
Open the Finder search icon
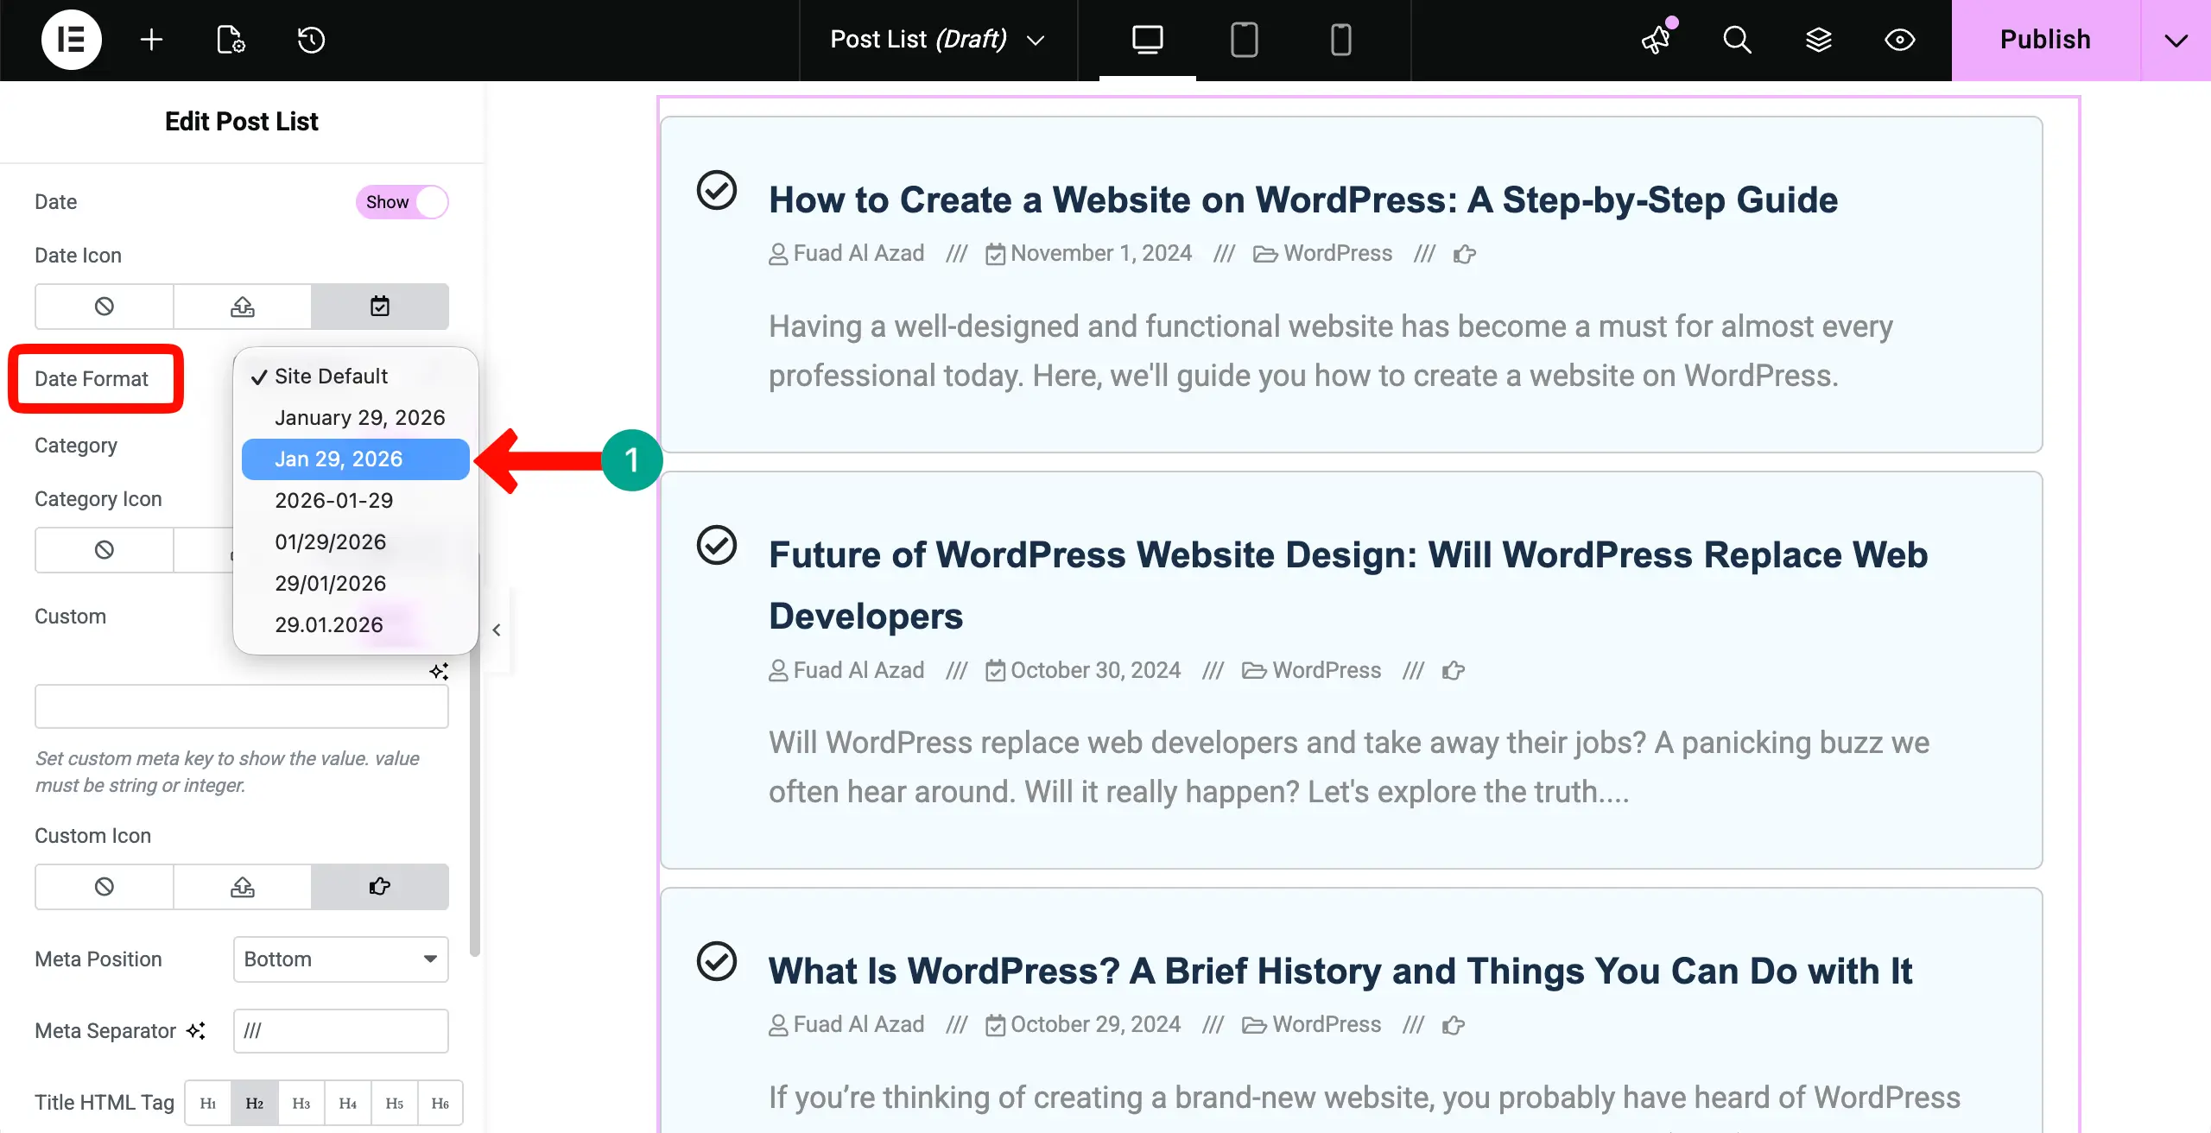coord(1737,40)
